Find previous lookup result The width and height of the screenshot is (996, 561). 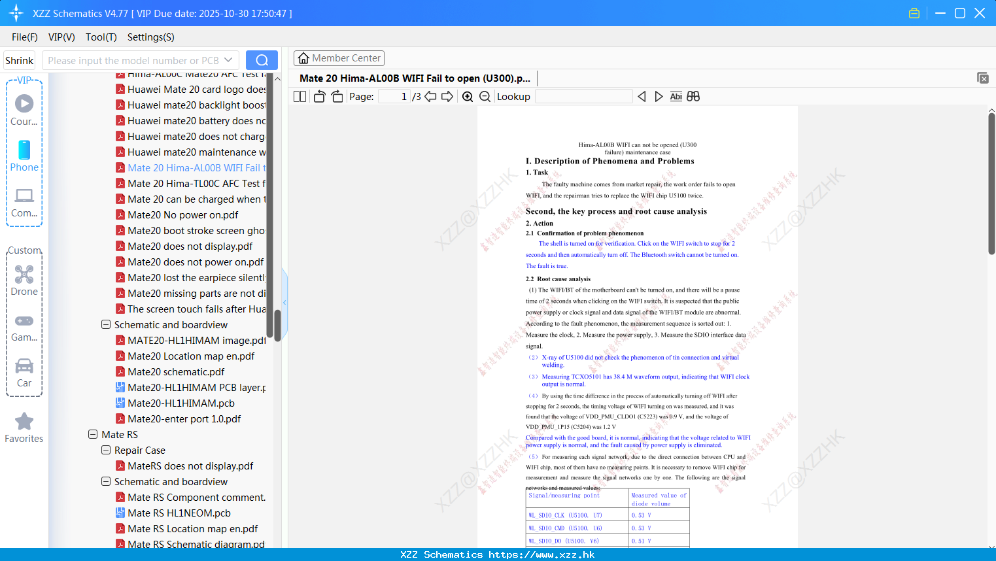[642, 96]
